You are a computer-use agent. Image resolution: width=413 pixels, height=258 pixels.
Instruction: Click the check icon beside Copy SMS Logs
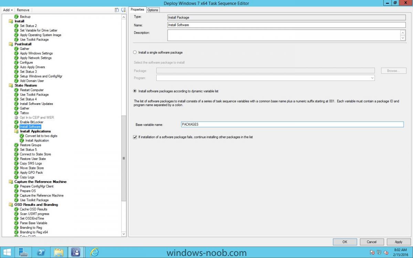tap(16, 163)
